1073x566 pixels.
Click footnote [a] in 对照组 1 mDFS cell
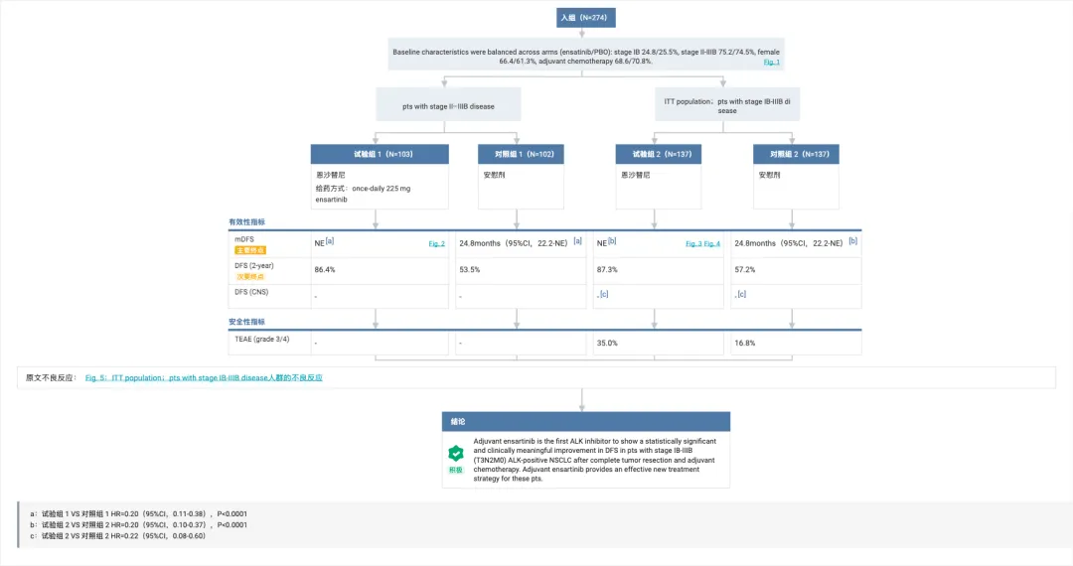pos(577,241)
